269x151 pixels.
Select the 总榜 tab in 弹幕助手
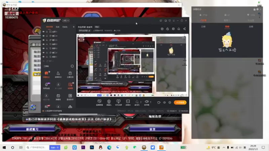pos(251,27)
